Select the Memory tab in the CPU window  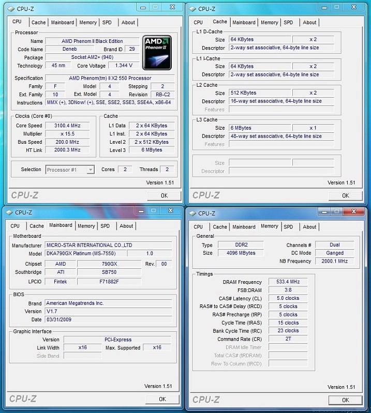click(88, 22)
